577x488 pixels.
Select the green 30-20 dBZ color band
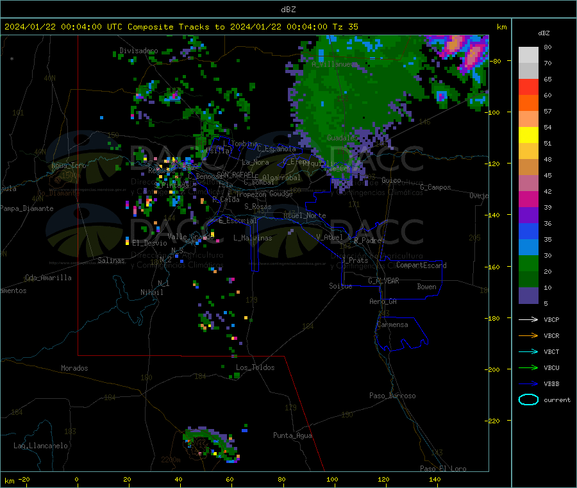[528, 263]
